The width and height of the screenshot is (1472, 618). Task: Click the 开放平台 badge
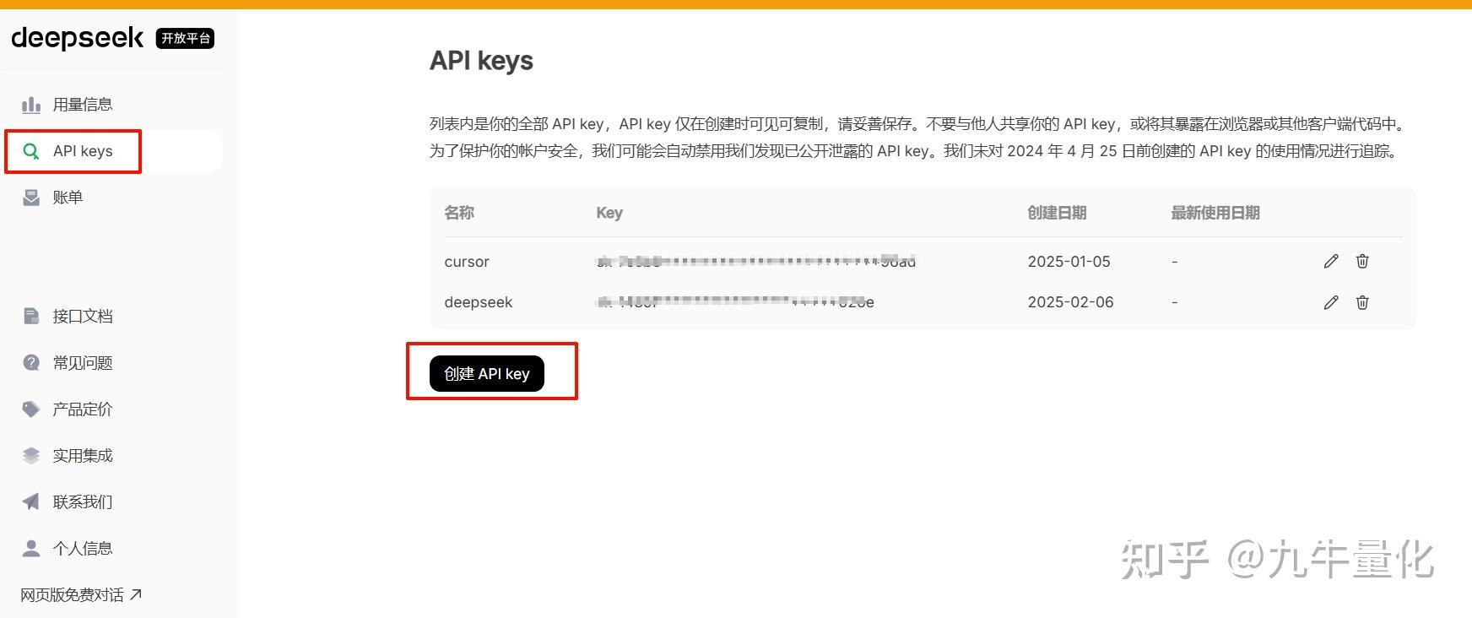click(186, 38)
